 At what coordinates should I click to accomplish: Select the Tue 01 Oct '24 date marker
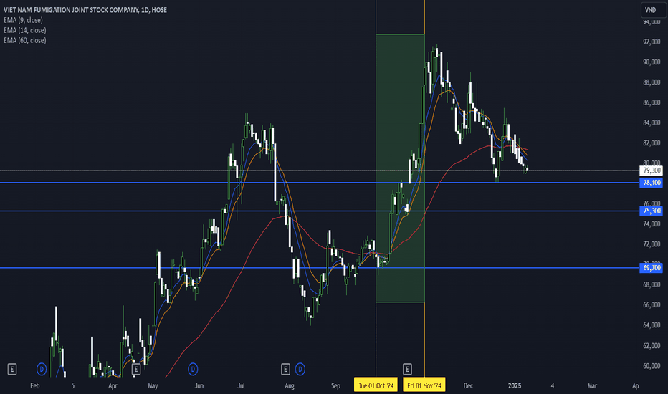tap(376, 385)
